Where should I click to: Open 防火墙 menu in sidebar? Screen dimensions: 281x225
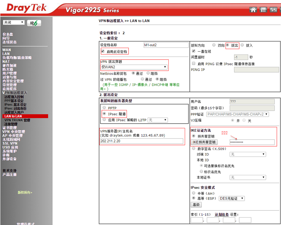coord(8,69)
